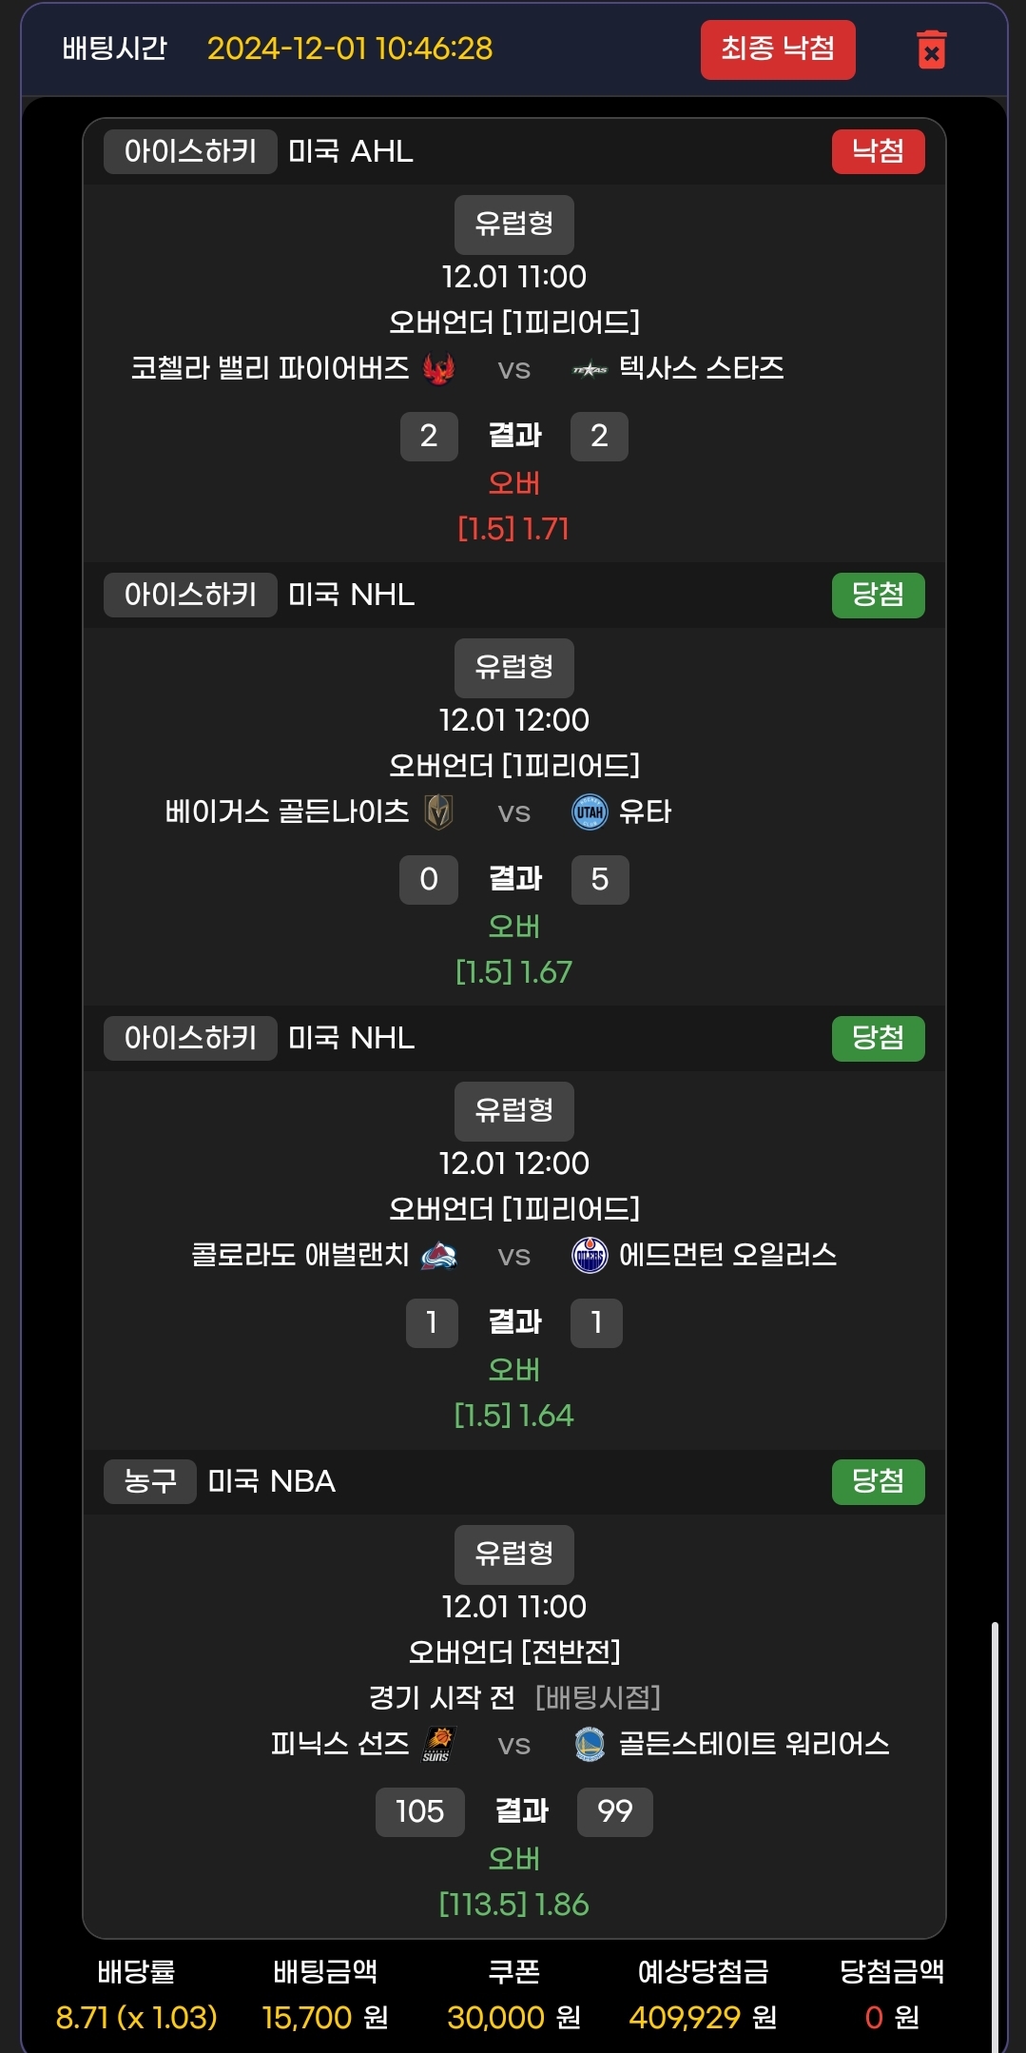
Task: Click the Colorado Avalanche logo
Action: [438, 1256]
